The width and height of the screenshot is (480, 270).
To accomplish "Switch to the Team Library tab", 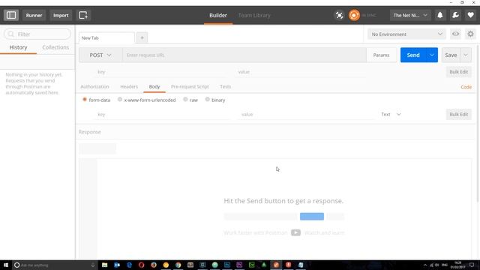I will (254, 15).
